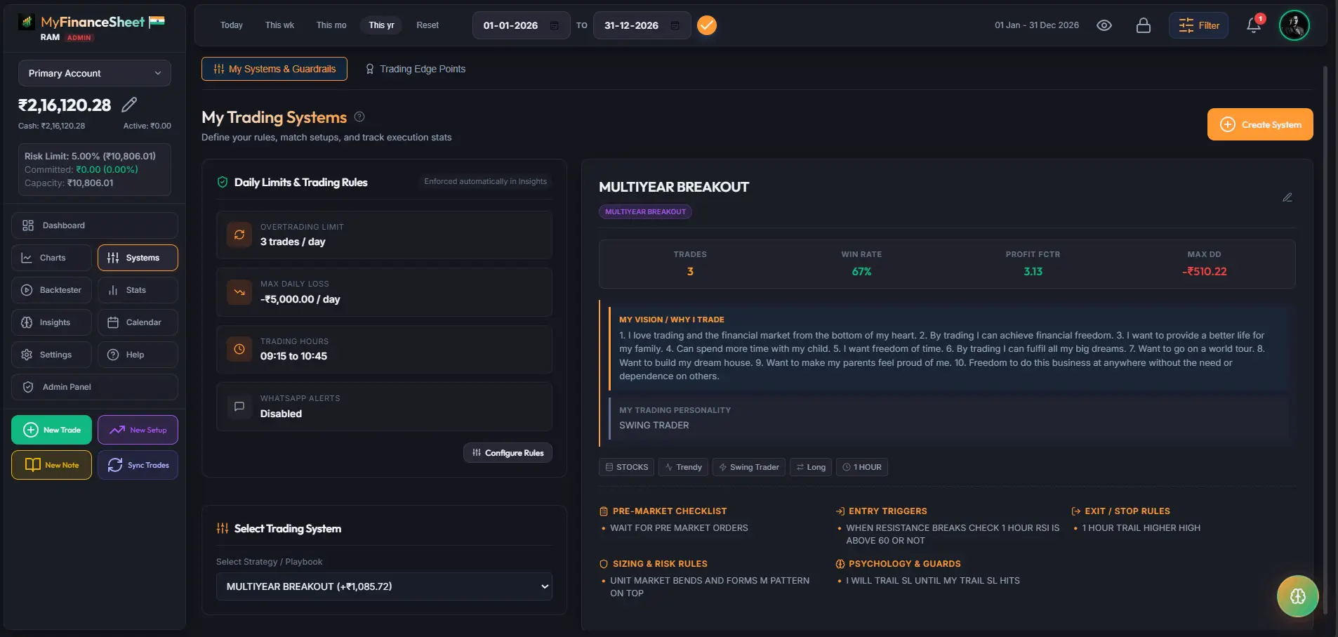Click the Swing Trader tag chip
Viewport: 1338px width, 637px height.
pyautogui.click(x=749, y=467)
